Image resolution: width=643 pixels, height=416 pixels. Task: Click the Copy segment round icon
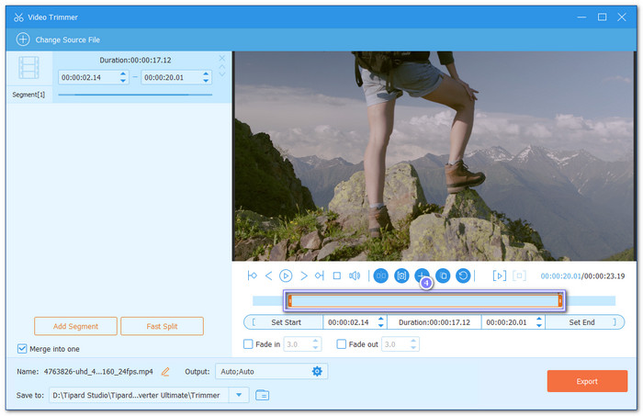click(x=443, y=275)
